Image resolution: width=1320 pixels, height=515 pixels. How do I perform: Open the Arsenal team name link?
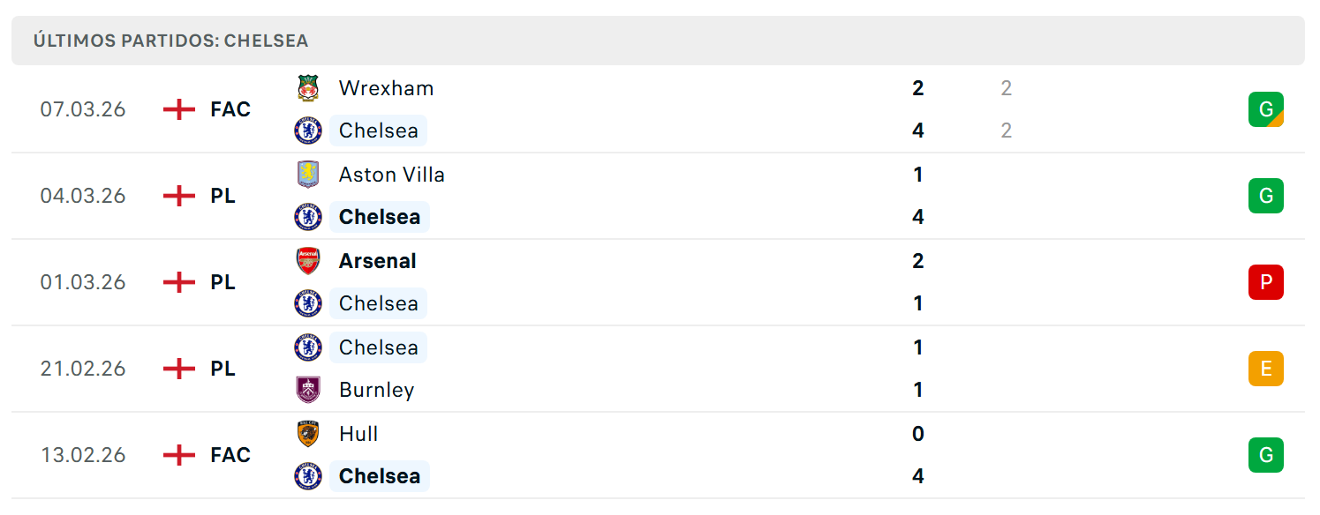coord(377,261)
